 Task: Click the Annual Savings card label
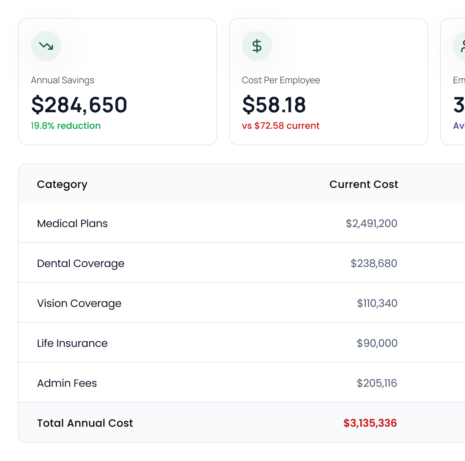click(x=63, y=80)
